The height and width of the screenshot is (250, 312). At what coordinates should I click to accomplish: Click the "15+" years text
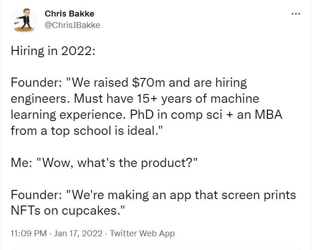[x=147, y=99]
